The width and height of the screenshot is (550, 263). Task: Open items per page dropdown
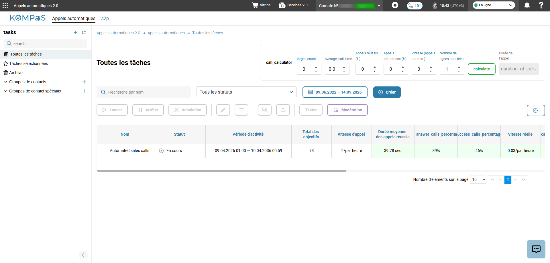tap(478, 179)
